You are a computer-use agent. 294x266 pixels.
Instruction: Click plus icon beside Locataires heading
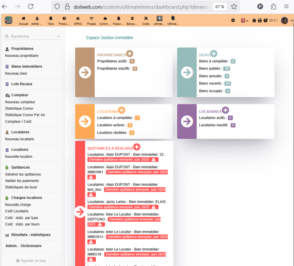click(x=225, y=110)
